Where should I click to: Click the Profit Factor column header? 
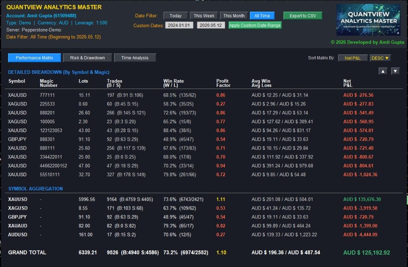[223, 83]
